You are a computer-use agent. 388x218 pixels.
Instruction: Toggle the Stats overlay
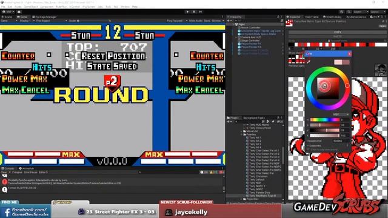point(207,21)
